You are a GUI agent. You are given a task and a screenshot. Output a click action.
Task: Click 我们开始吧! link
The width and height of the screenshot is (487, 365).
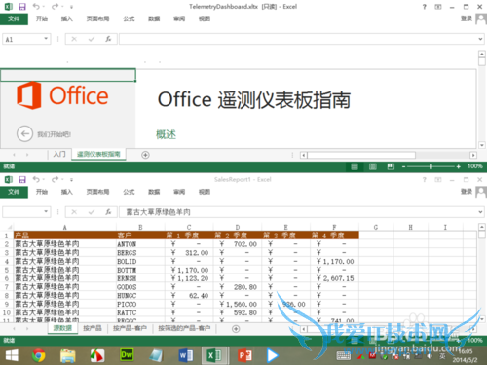(54, 134)
